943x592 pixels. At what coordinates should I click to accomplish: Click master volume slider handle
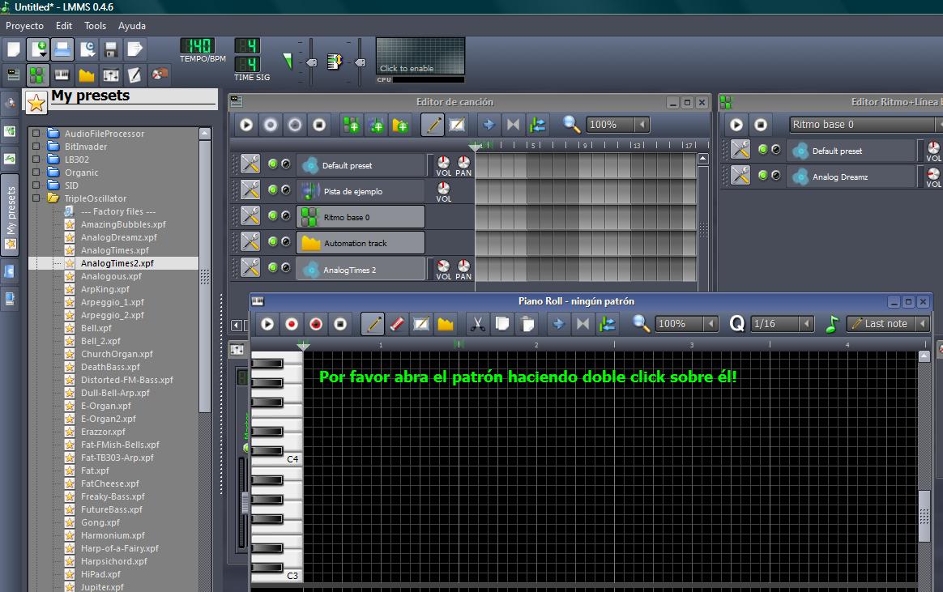click(312, 62)
